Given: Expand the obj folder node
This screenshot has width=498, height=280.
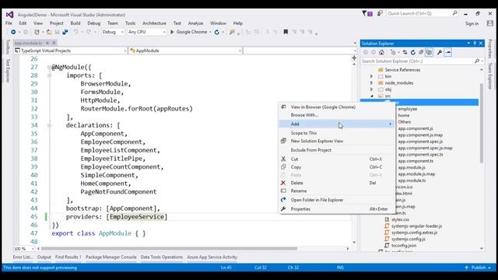Looking at the screenshot, I should coord(371,89).
